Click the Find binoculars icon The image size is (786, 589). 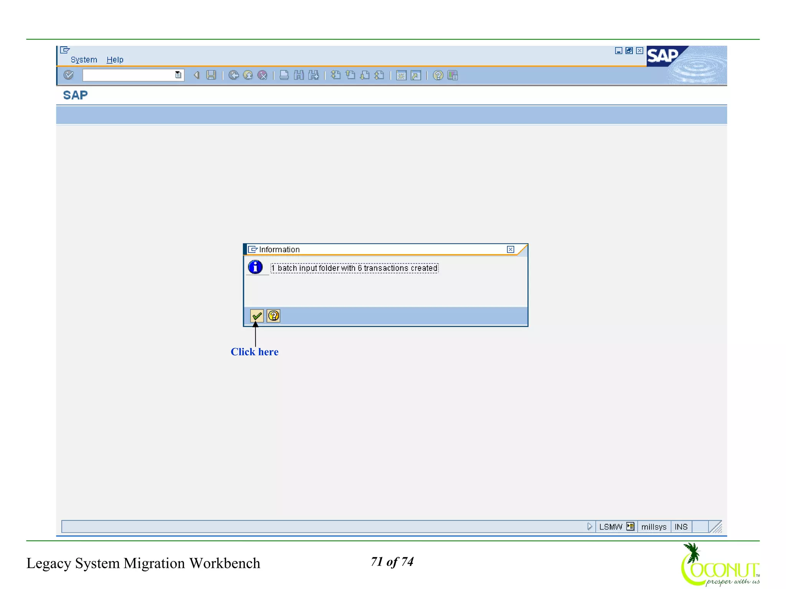(299, 75)
